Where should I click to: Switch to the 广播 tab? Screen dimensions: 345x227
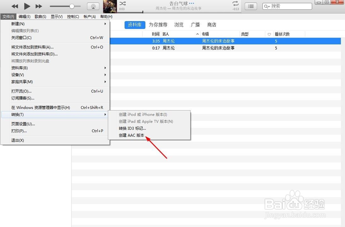(x=195, y=25)
